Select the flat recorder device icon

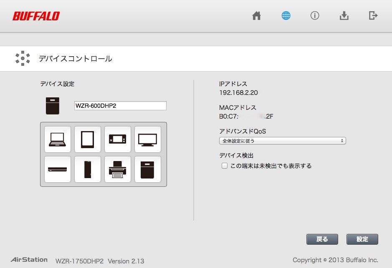click(x=58, y=169)
